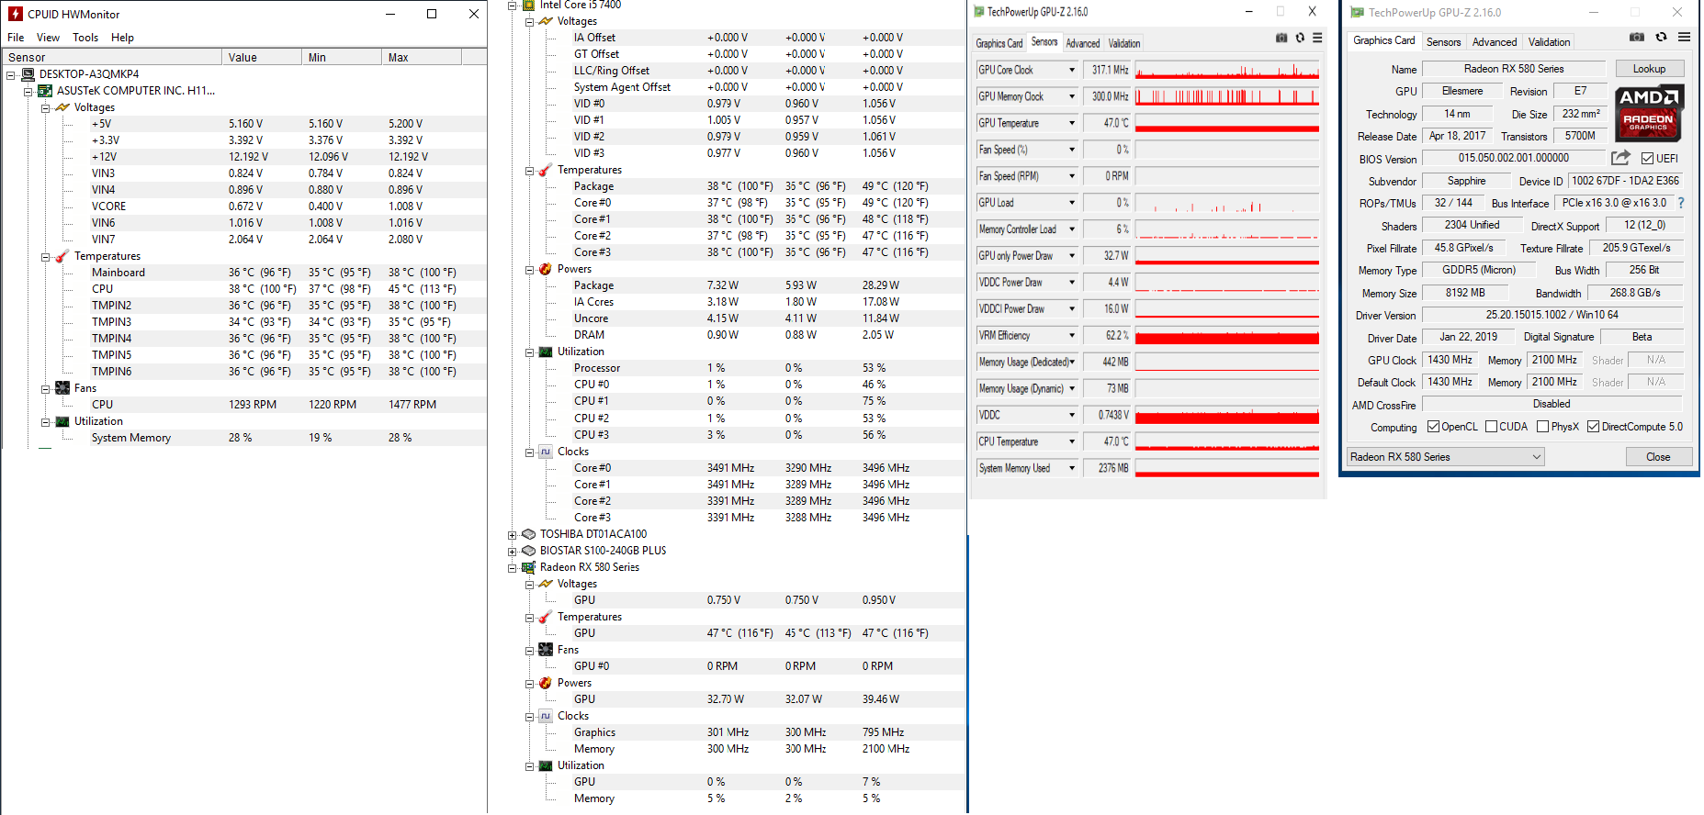Open the GPU Core Clock sensor dropdown
This screenshot has width=1704, height=815.
click(1071, 70)
